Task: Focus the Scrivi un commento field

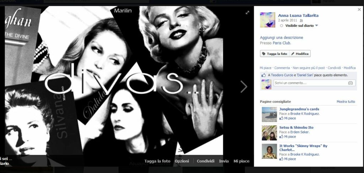Action: 314,83
